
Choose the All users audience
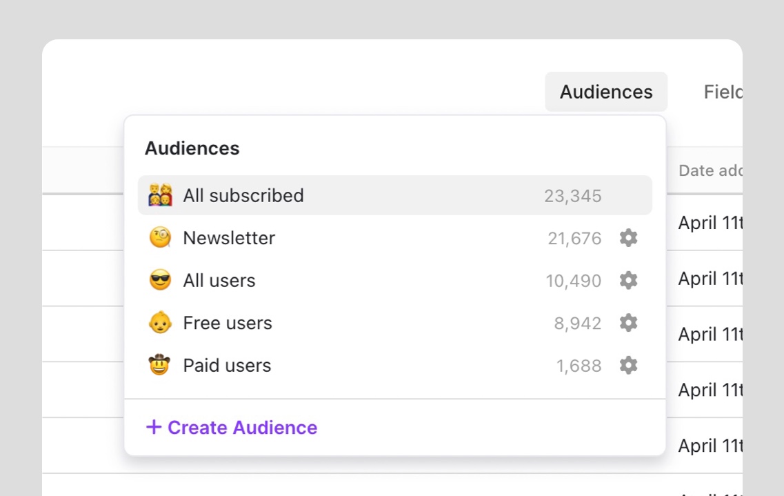219,281
